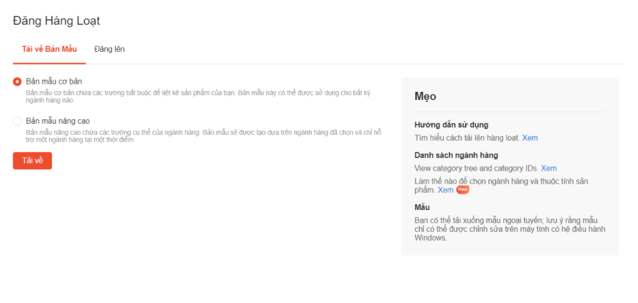Select the Bản mẫu cơ bản radio button
Screen dimensions: 638x303
tap(18, 82)
